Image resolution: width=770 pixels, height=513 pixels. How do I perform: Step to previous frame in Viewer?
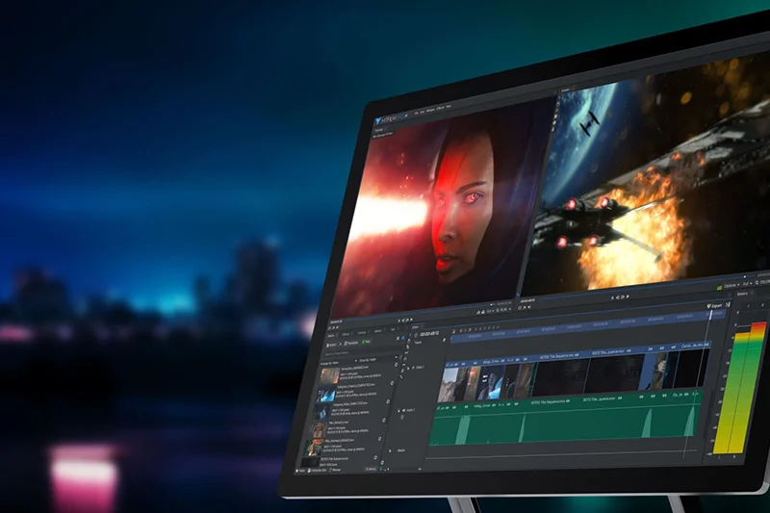[x=617, y=297]
